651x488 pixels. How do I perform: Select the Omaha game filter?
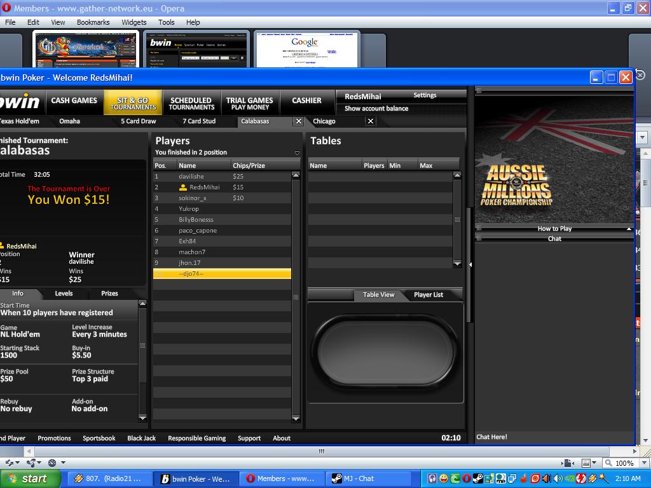[x=69, y=121]
